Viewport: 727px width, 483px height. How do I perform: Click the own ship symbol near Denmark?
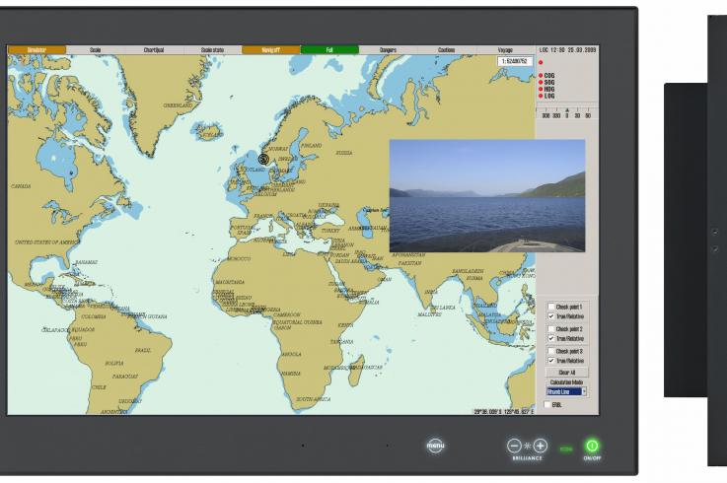point(263,159)
